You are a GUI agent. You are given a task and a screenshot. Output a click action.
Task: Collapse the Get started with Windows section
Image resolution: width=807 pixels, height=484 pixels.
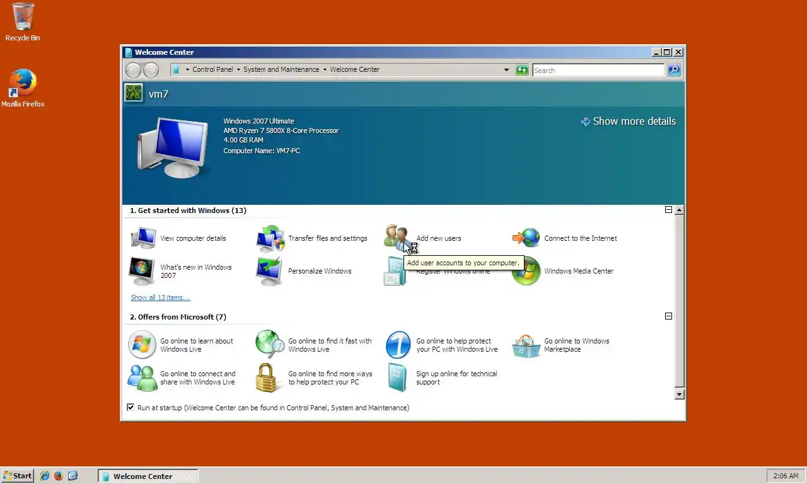[668, 210]
